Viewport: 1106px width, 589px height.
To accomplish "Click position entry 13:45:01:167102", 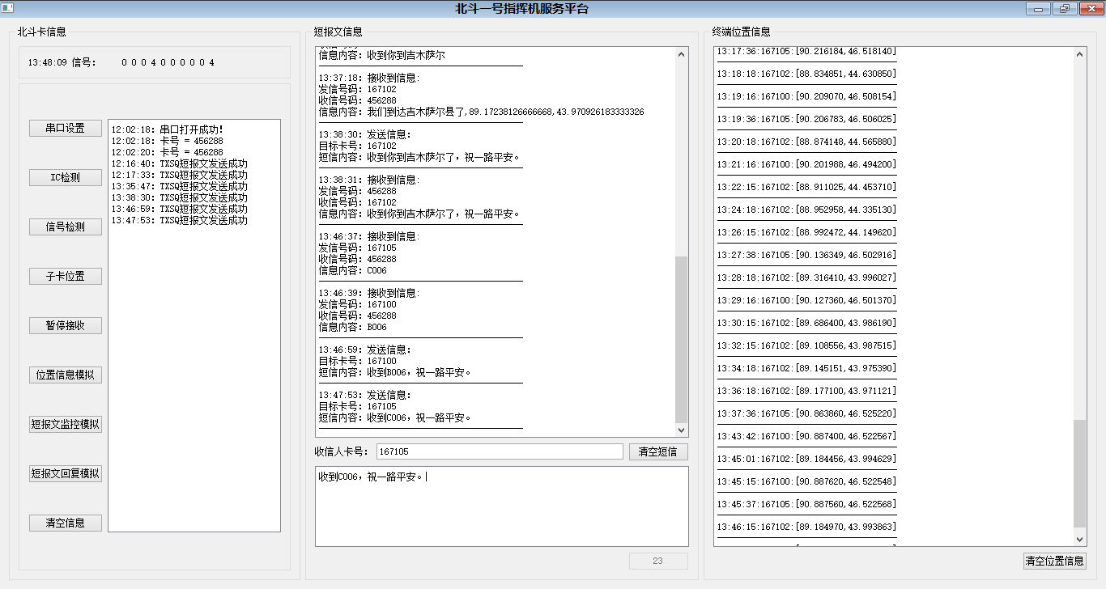I will pos(806,459).
